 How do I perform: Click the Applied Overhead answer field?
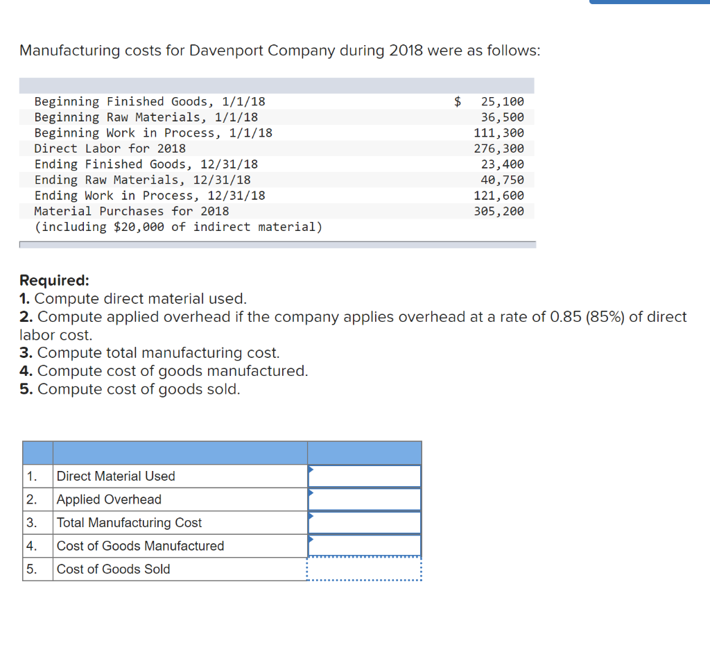click(365, 499)
